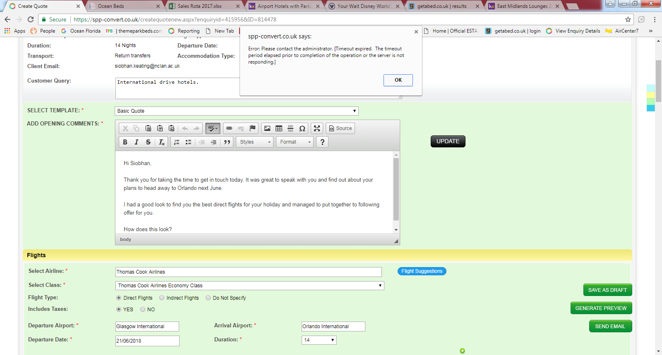Open the Select Class dropdown
The width and height of the screenshot is (662, 355).
(250, 286)
